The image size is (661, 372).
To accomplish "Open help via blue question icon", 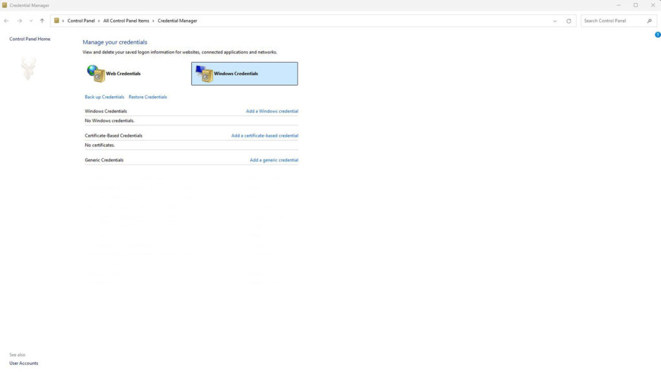I will click(x=658, y=35).
